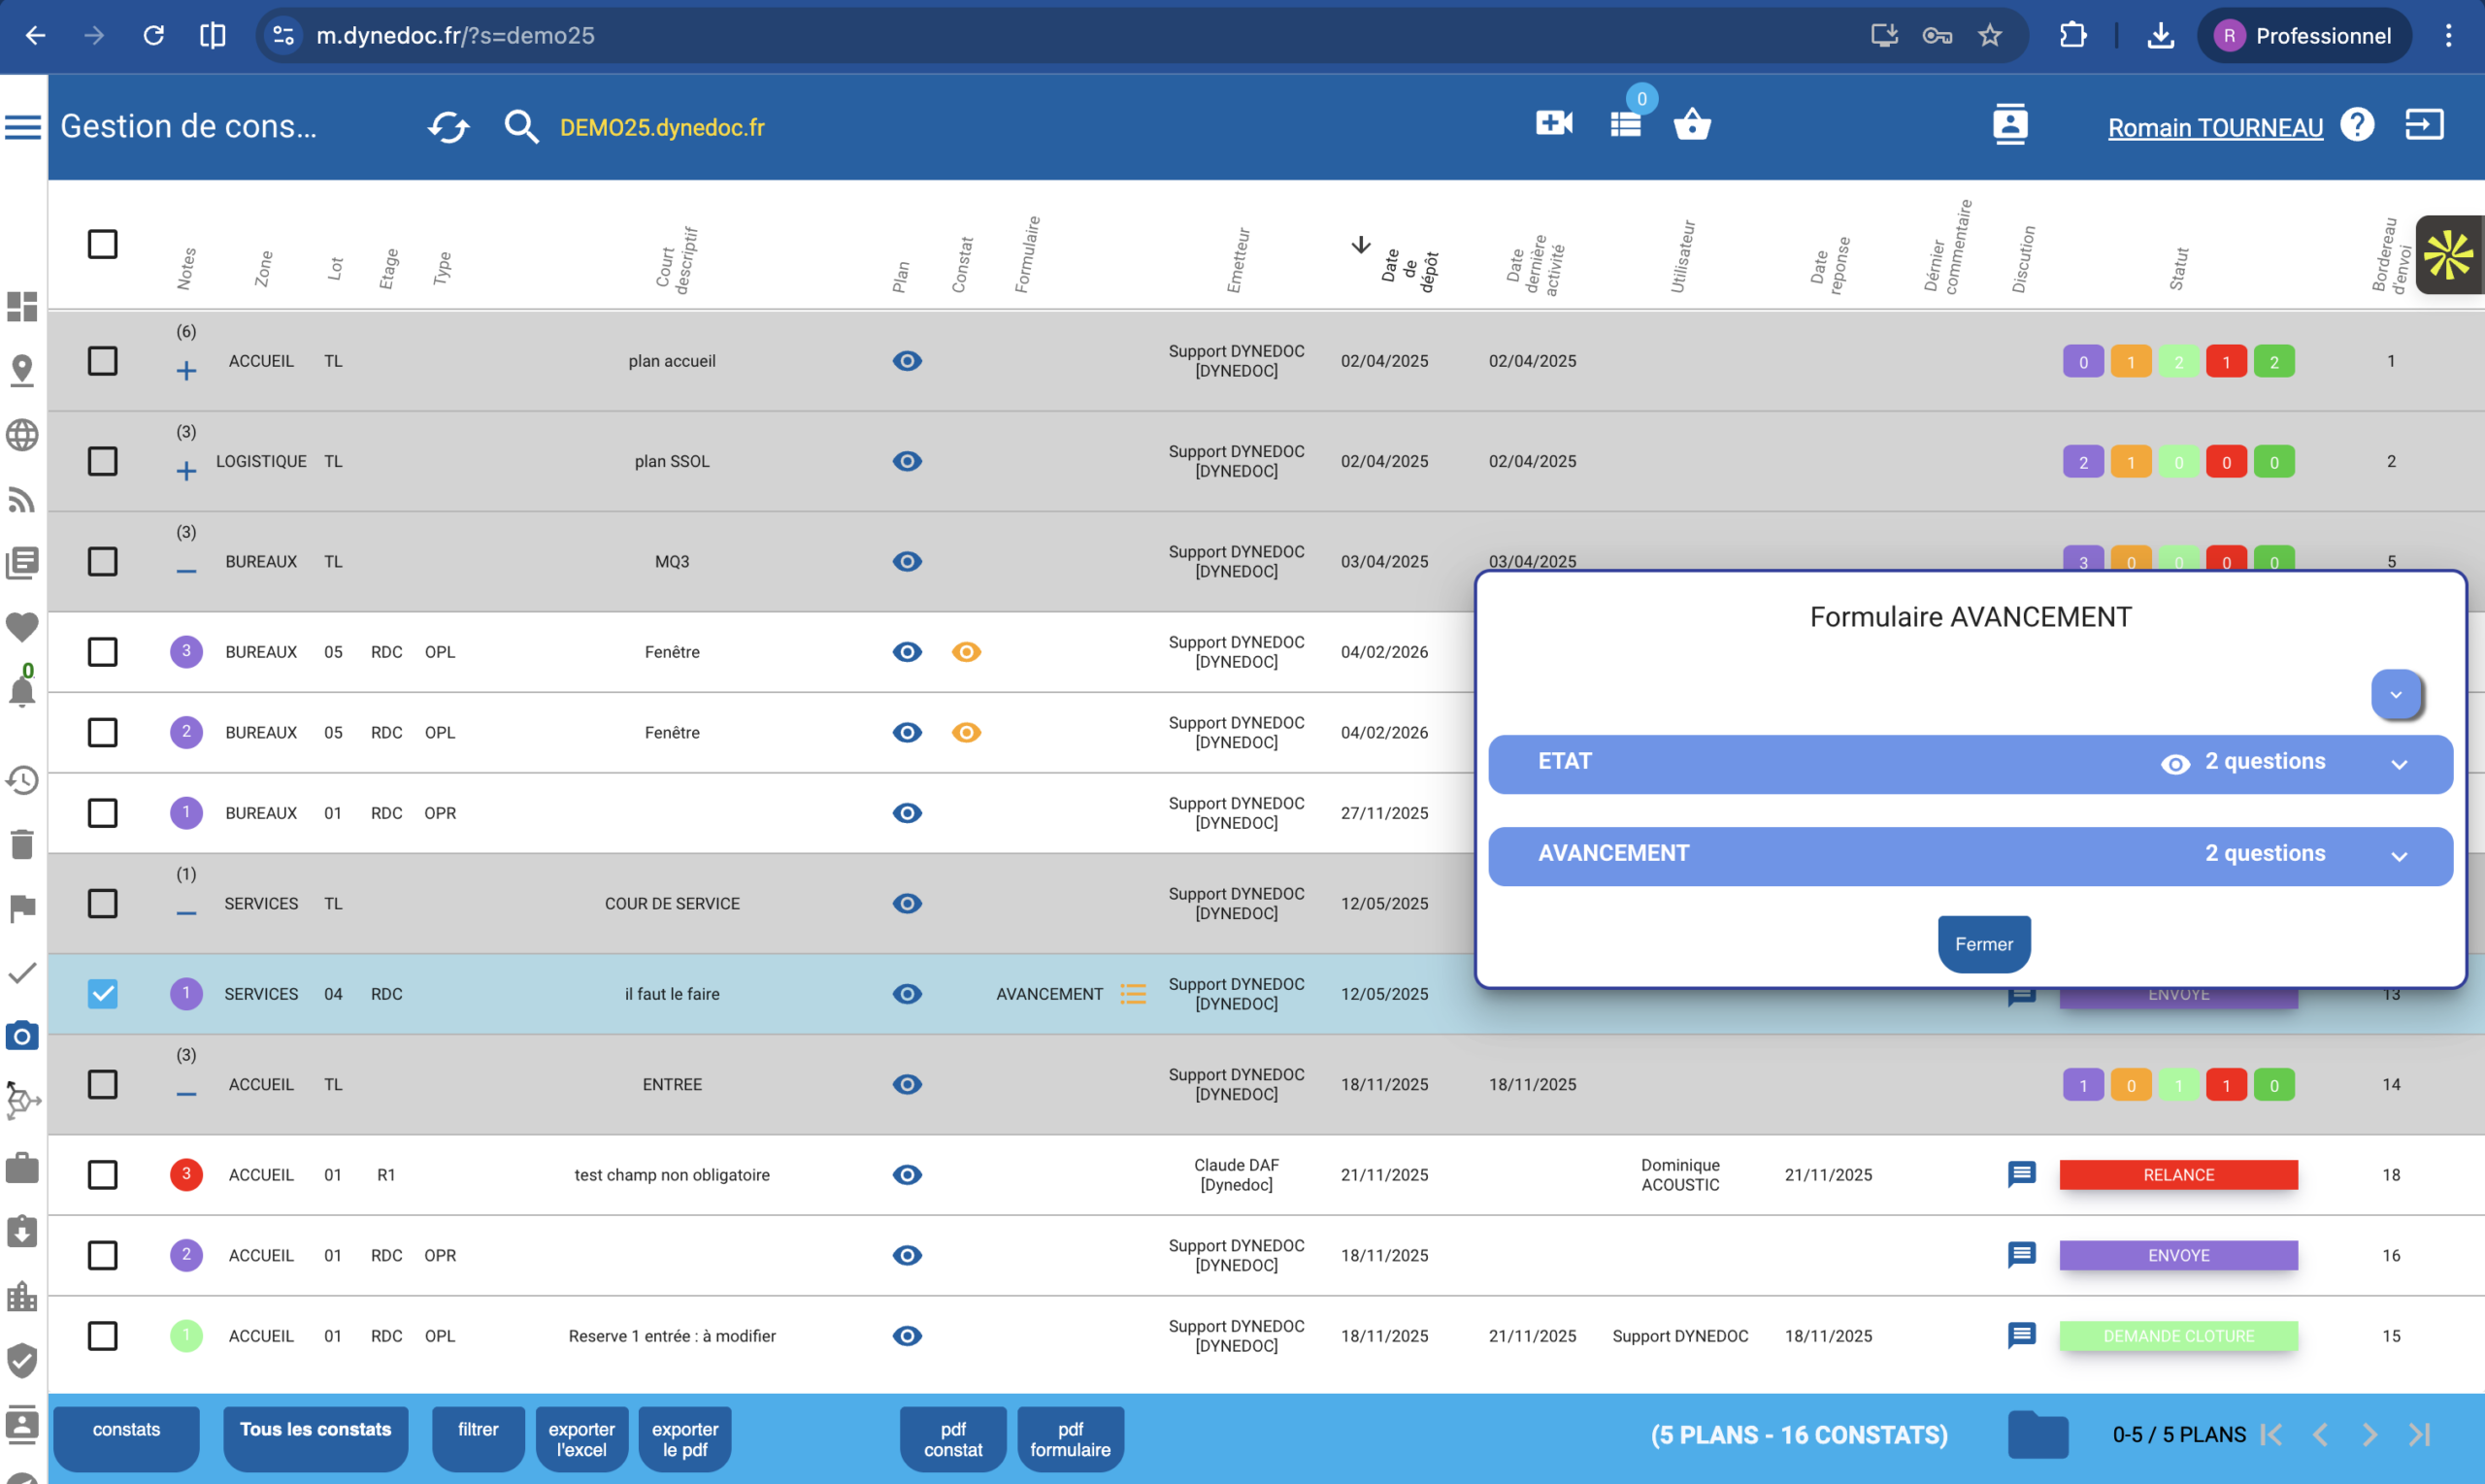Show plan eye for plan accueil row
This screenshot has height=1484, width=2485.
(906, 361)
